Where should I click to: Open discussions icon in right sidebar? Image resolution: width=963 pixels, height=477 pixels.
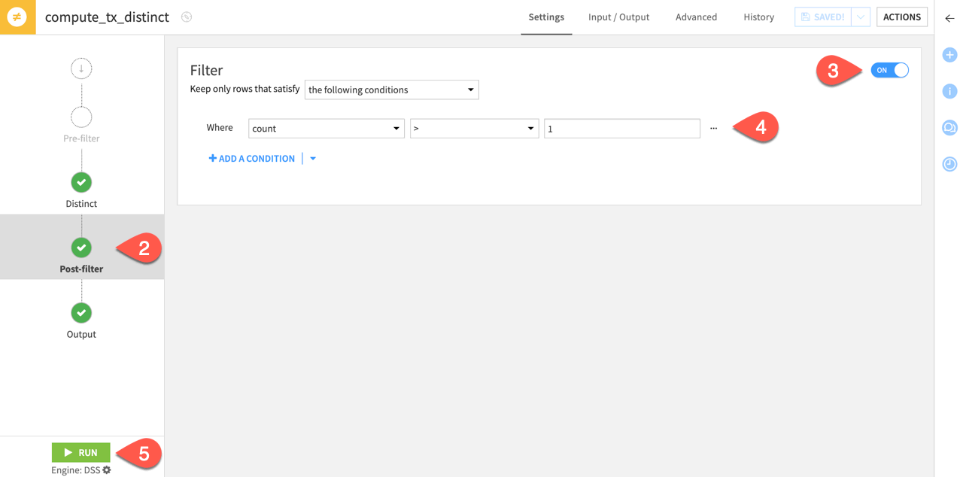tap(949, 128)
